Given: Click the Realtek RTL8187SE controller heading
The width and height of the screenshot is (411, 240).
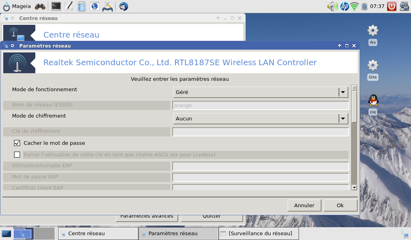Looking at the screenshot, I should click(x=180, y=62).
